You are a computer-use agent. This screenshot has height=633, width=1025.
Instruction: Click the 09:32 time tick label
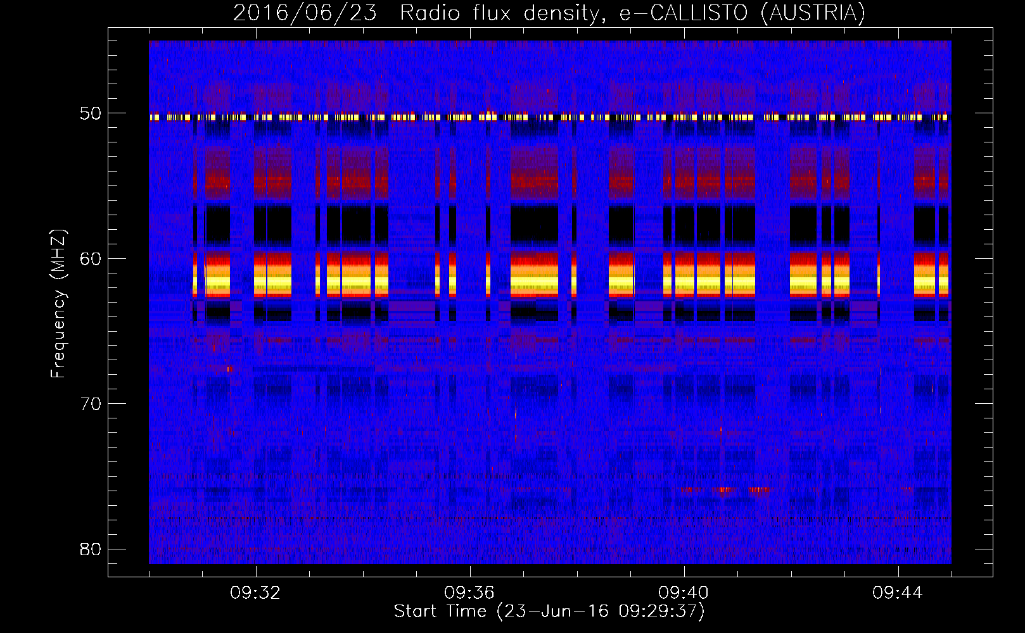point(255,593)
